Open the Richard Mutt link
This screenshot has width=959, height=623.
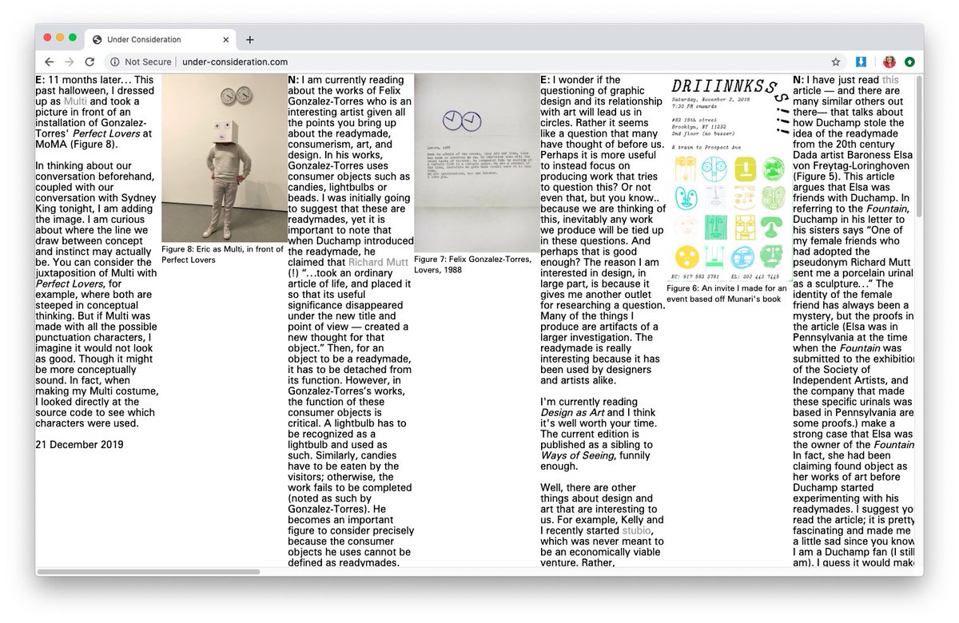378,261
